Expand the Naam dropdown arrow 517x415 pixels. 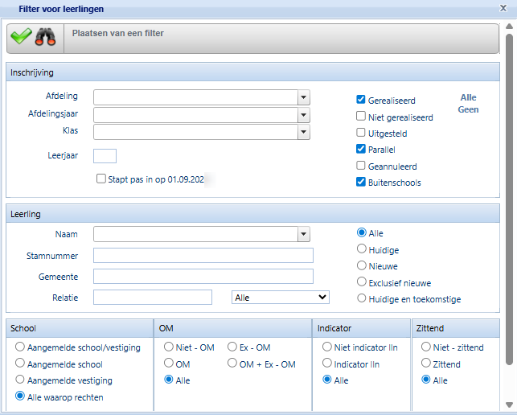coord(303,234)
